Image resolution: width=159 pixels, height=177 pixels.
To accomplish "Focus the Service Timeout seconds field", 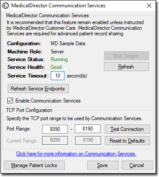I will [58, 76].
